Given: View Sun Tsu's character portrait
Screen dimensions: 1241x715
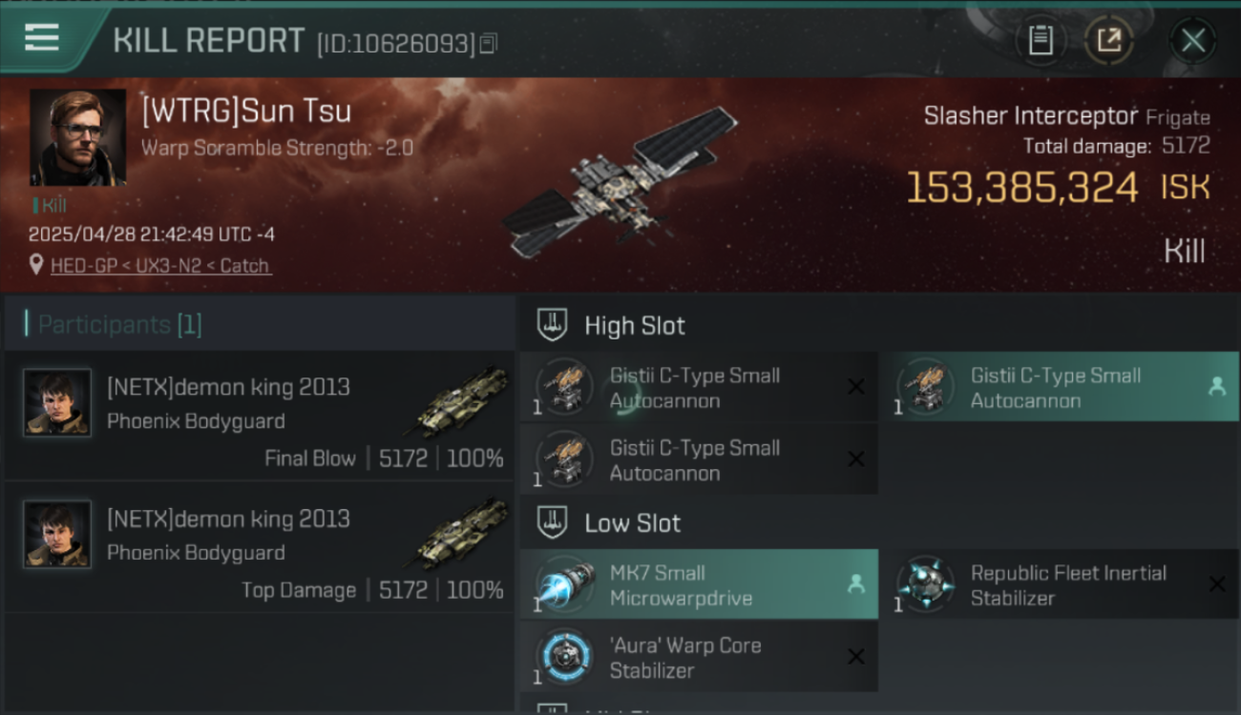Looking at the screenshot, I should click(x=78, y=137).
